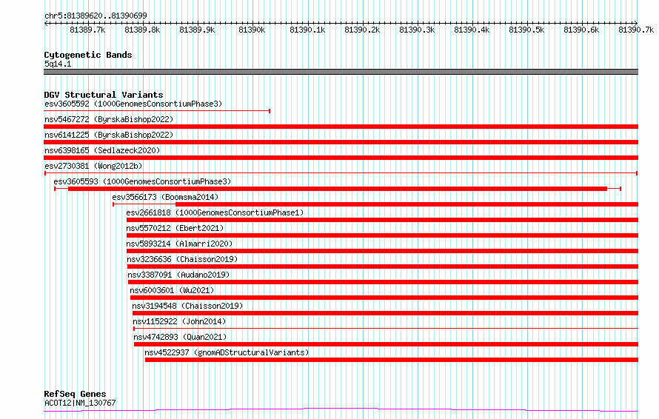Click the nsv3387091 (Audano2019) label

click(x=178, y=275)
